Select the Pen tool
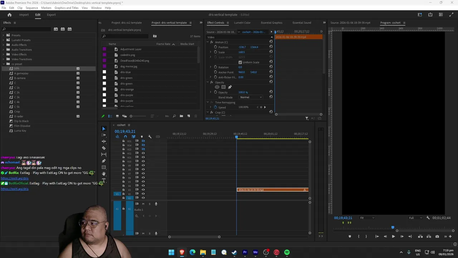Image resolution: width=458 pixels, height=258 pixels. (104, 161)
